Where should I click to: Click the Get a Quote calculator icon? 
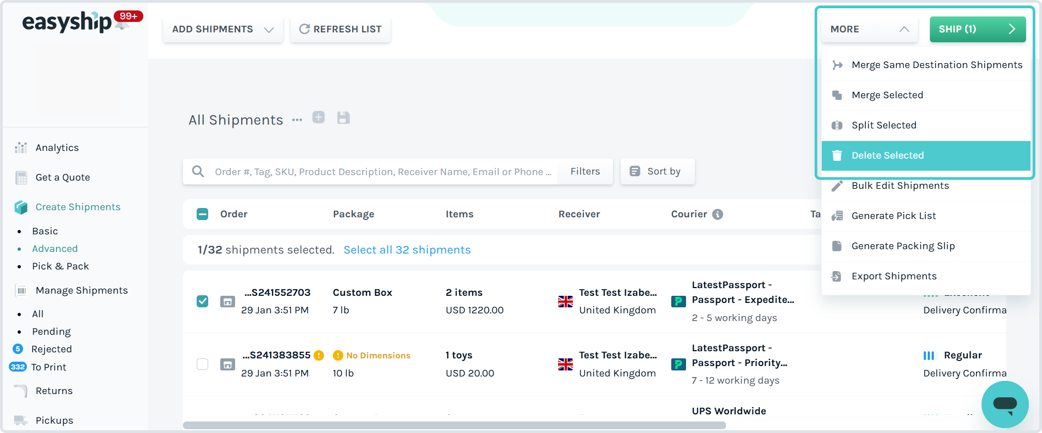coord(21,178)
